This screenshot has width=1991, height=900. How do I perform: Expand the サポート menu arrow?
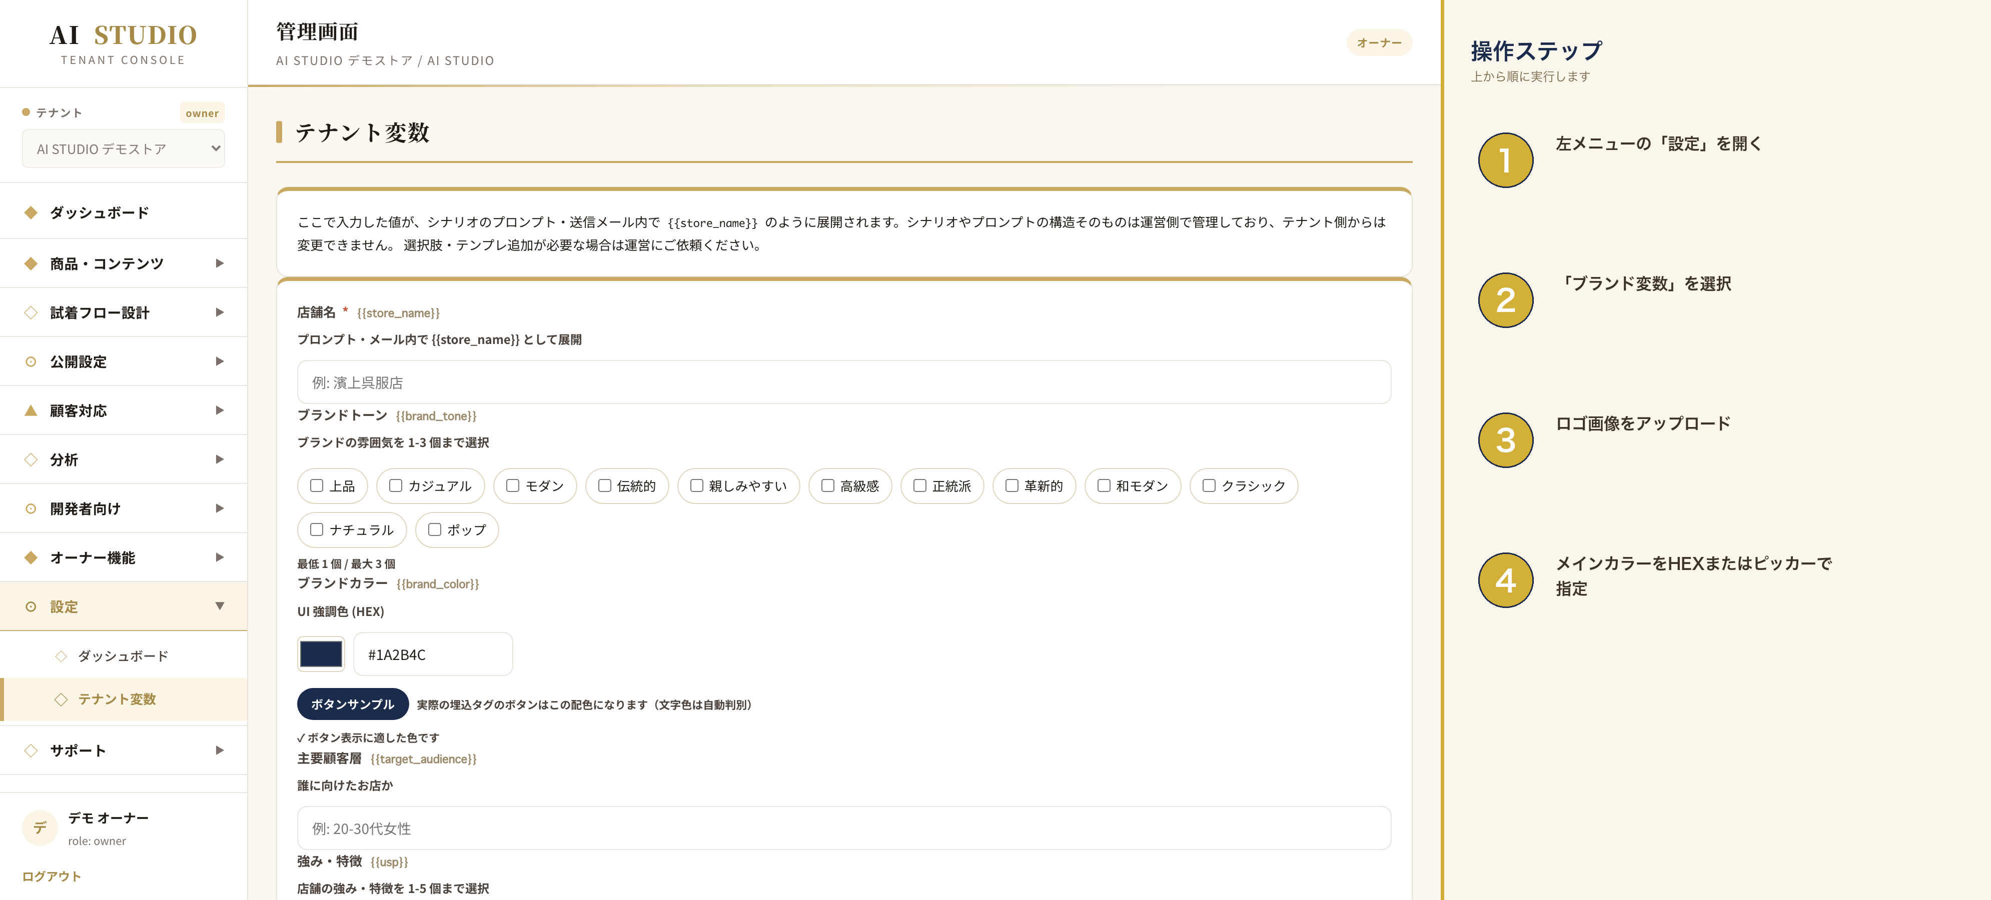(x=220, y=750)
